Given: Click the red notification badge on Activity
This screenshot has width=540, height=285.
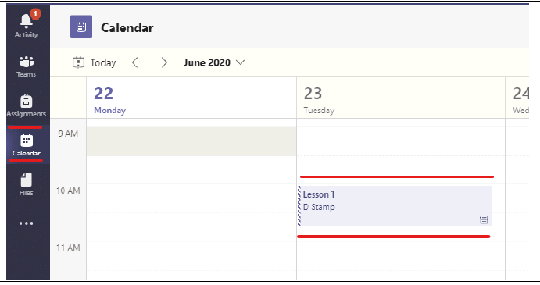Looking at the screenshot, I should click(35, 14).
